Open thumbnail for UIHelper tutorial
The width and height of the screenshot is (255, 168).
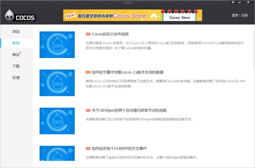tap(57, 121)
